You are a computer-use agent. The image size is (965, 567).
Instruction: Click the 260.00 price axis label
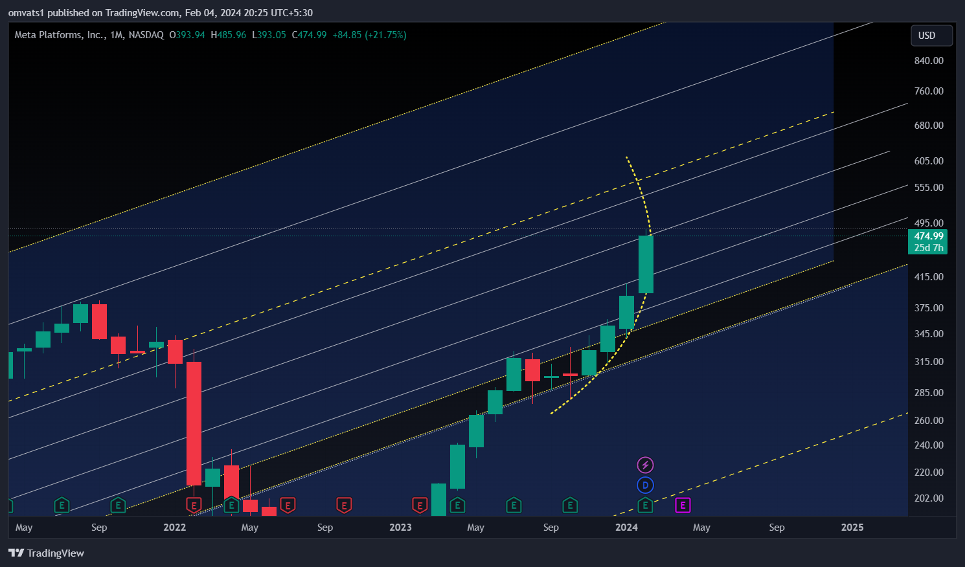(x=929, y=420)
